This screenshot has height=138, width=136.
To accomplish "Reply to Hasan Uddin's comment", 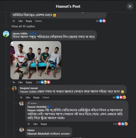I will point(29,82).
